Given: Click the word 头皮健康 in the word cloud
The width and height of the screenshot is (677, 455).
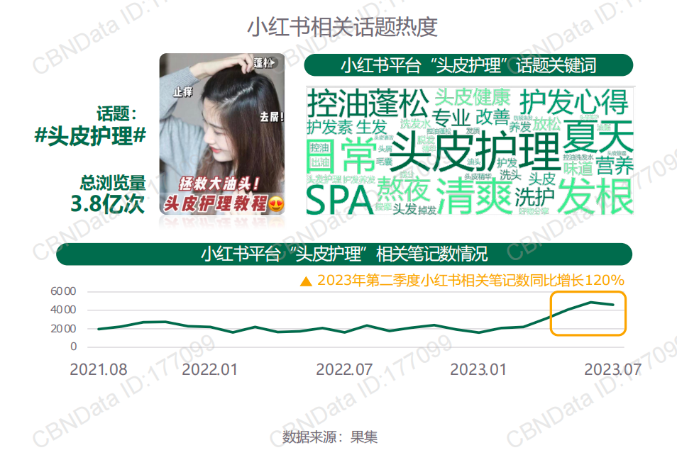Looking at the screenshot, I should point(472,97).
